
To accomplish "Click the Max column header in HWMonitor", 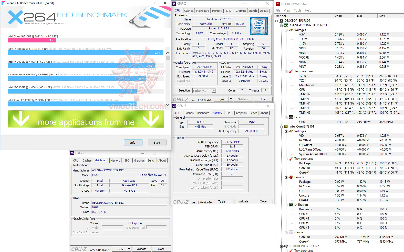I will (389, 16).
